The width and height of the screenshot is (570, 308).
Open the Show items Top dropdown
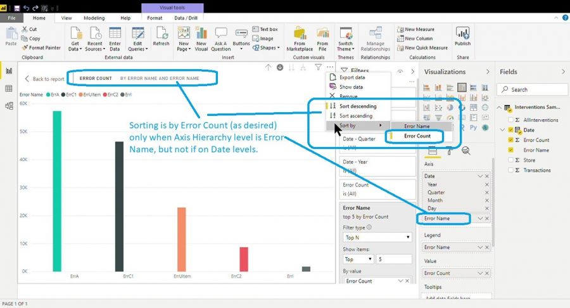tap(358, 259)
